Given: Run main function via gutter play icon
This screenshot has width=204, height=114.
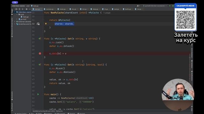Looking at the screenshot, I should tap(38, 94).
